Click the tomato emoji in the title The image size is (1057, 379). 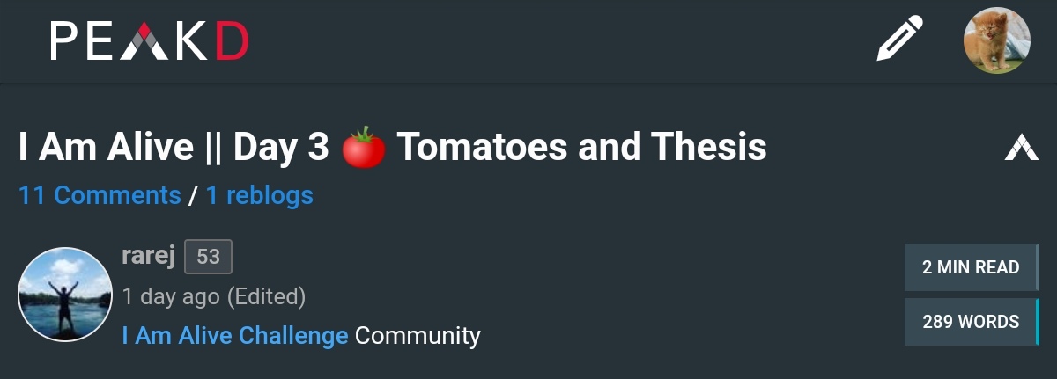pyautogui.click(x=364, y=148)
